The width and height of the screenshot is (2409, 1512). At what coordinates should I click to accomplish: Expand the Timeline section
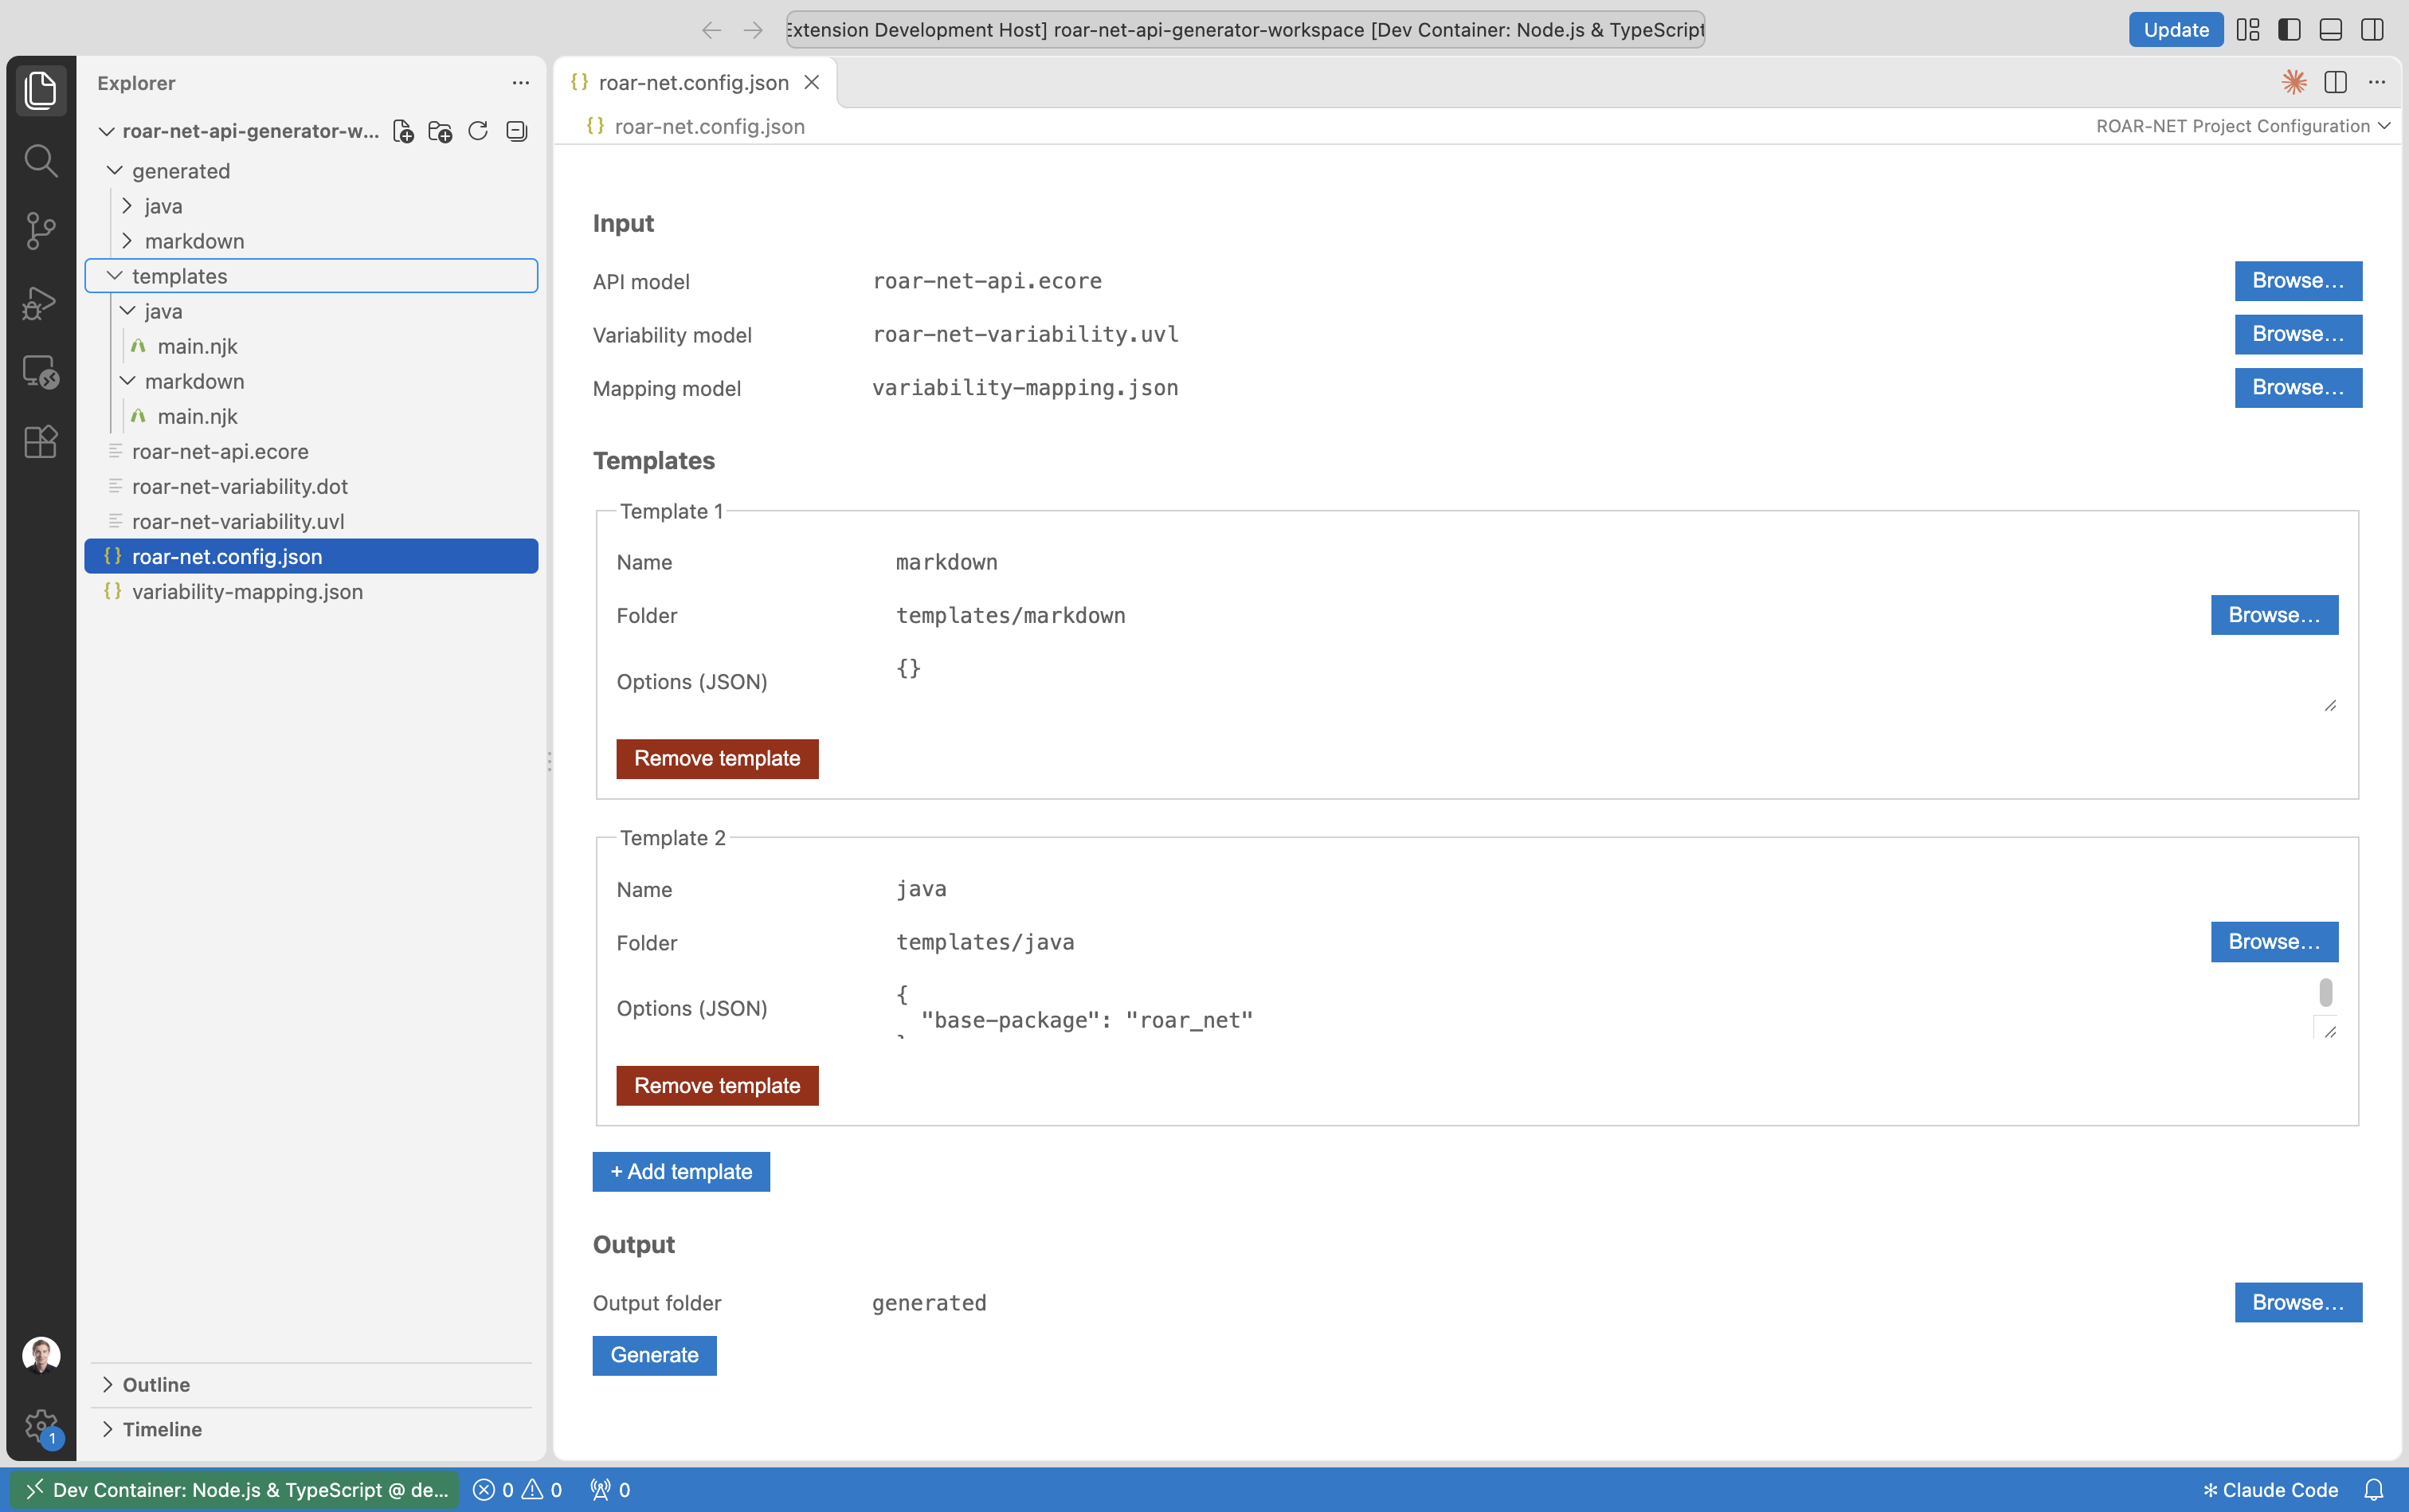(x=310, y=1429)
